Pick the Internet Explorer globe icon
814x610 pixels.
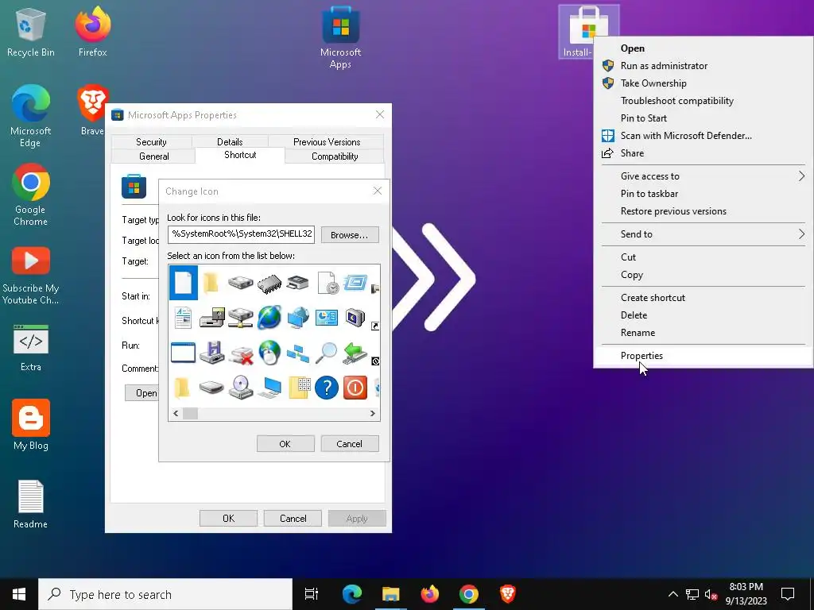pyautogui.click(x=269, y=318)
